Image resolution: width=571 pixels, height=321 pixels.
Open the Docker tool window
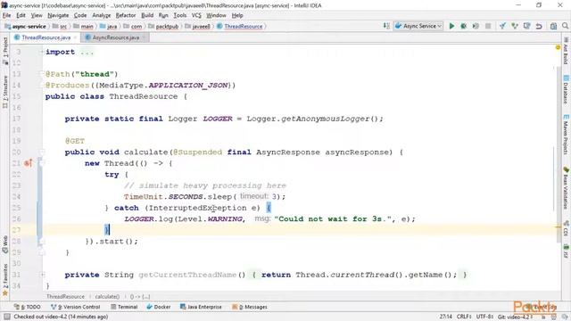pos(159,307)
